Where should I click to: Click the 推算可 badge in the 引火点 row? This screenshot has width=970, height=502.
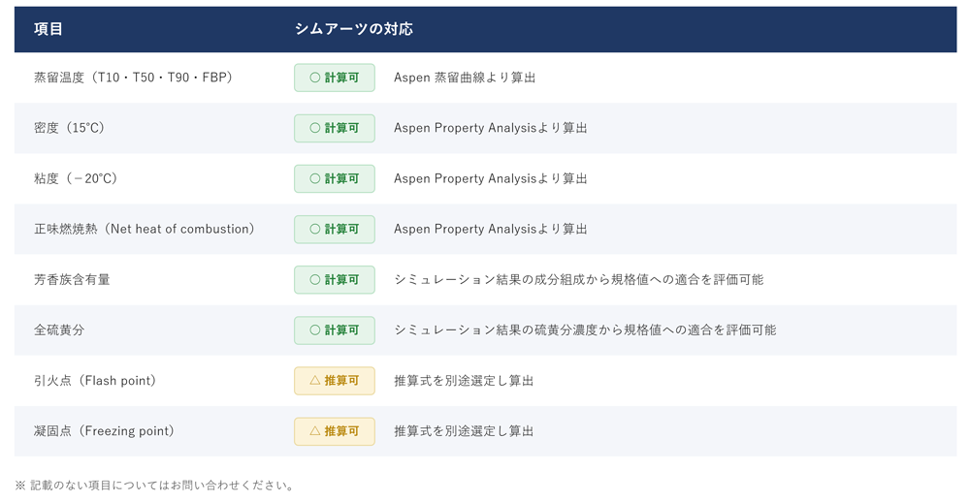coord(334,381)
